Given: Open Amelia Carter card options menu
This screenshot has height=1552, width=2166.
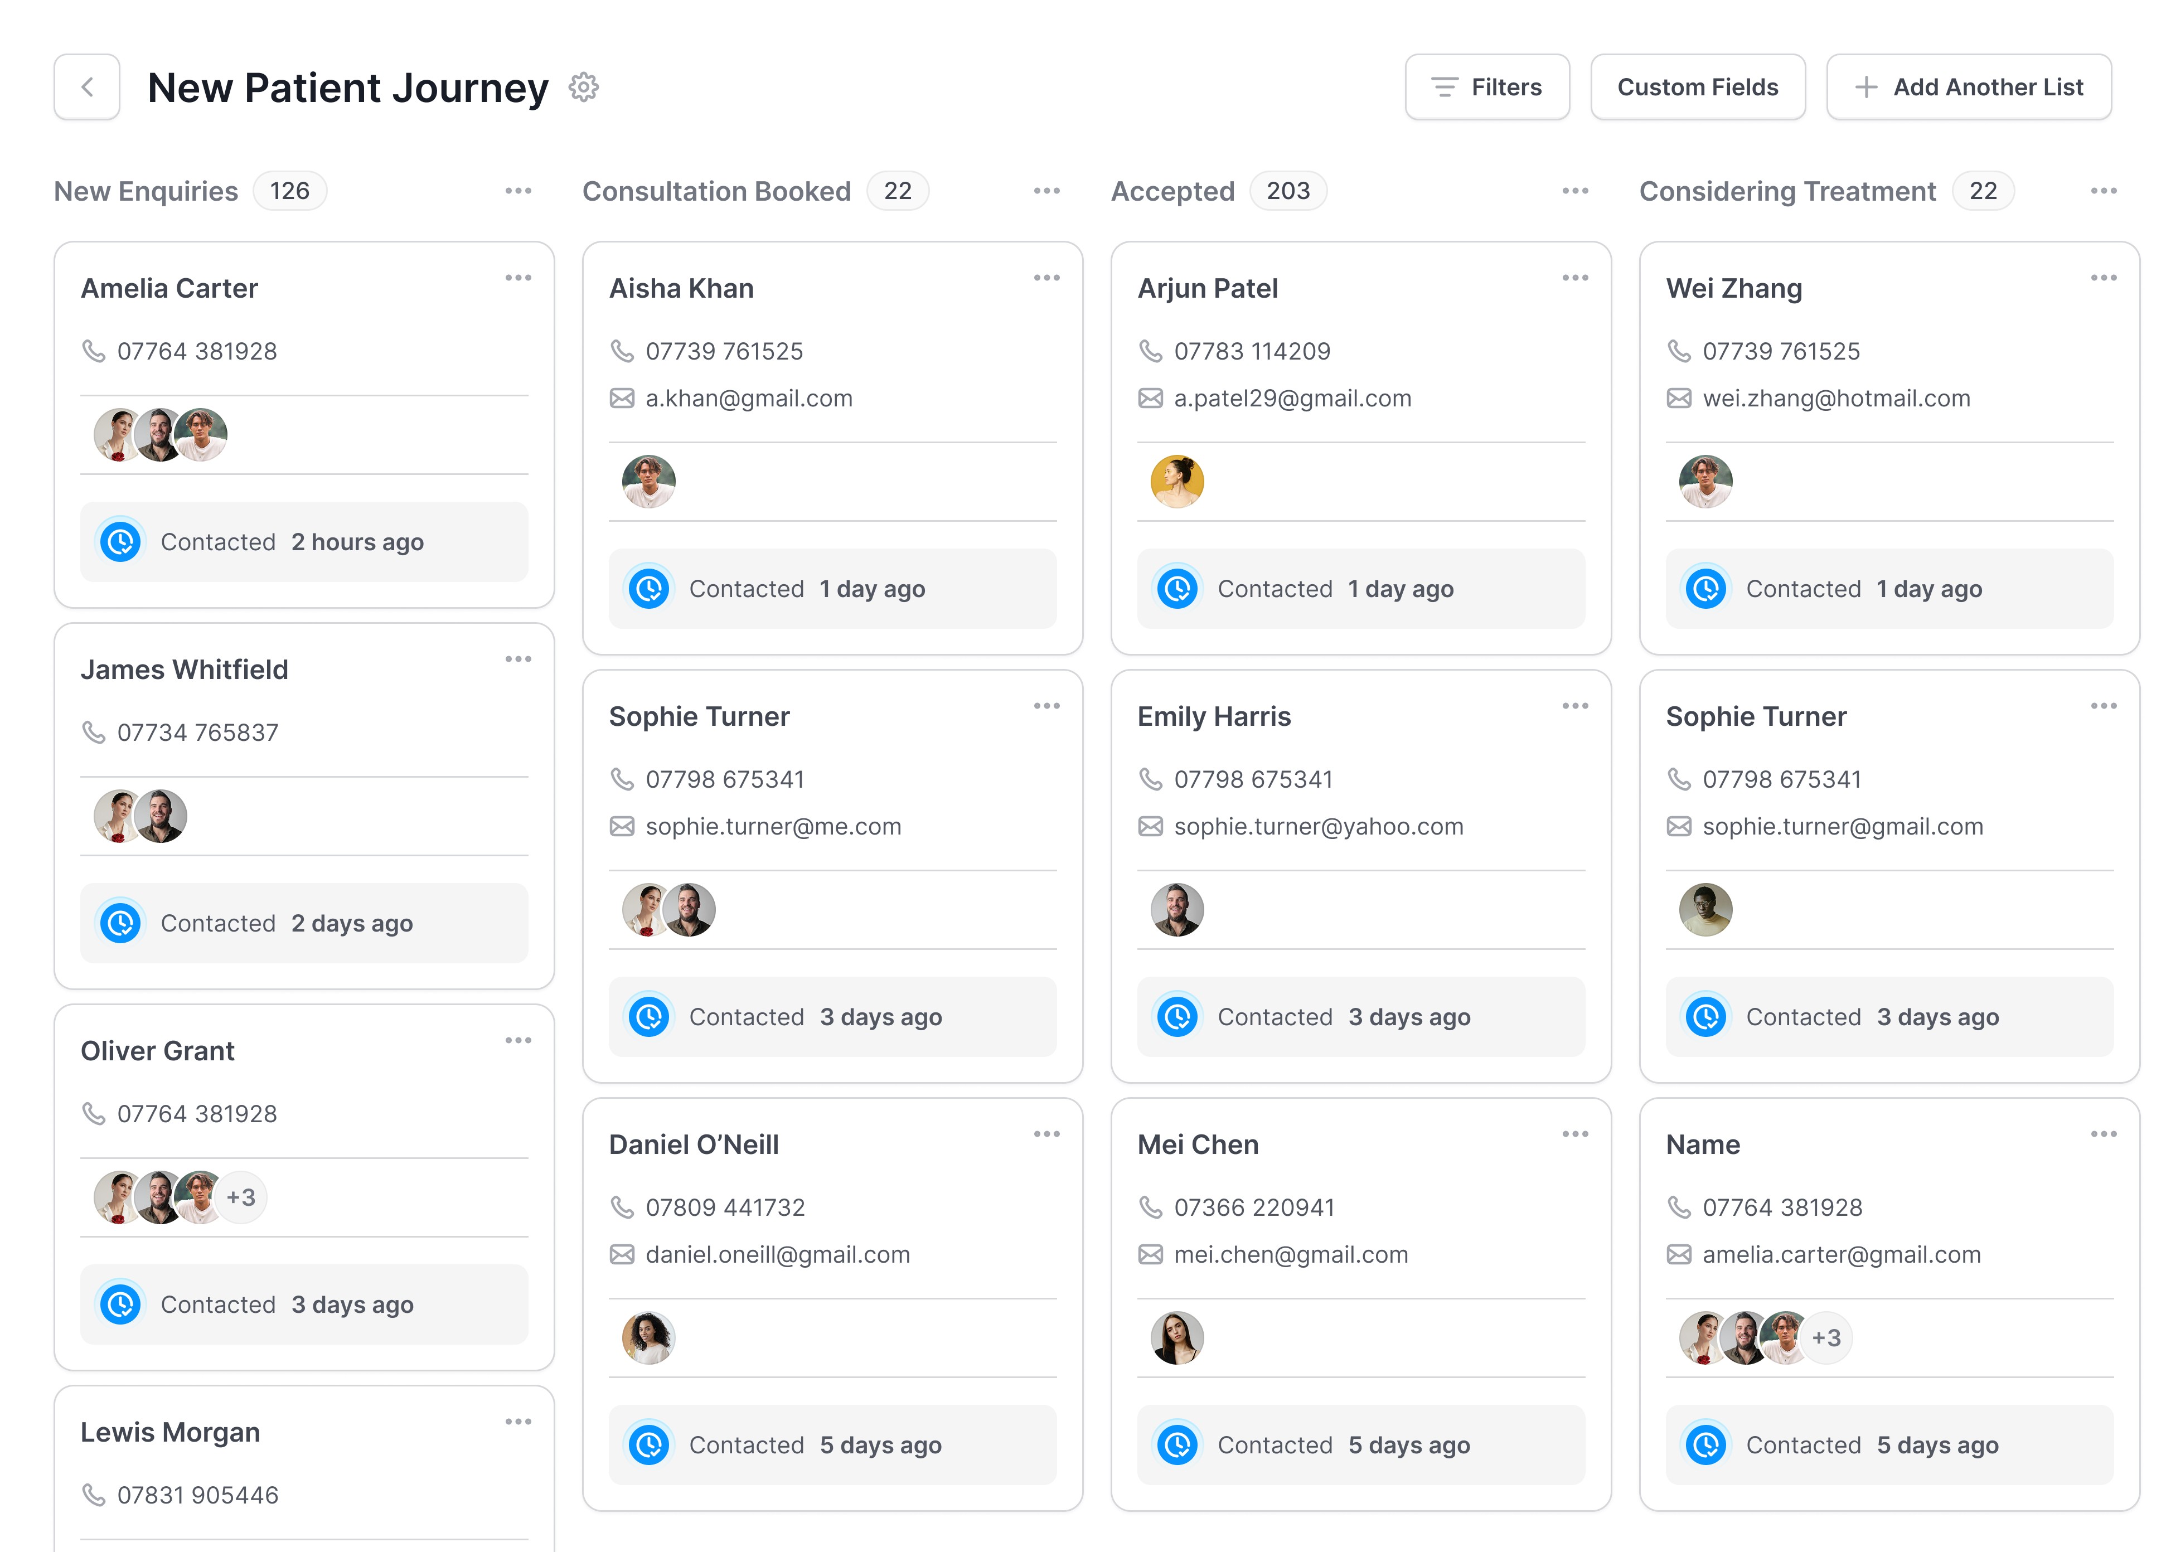Looking at the screenshot, I should [x=517, y=278].
